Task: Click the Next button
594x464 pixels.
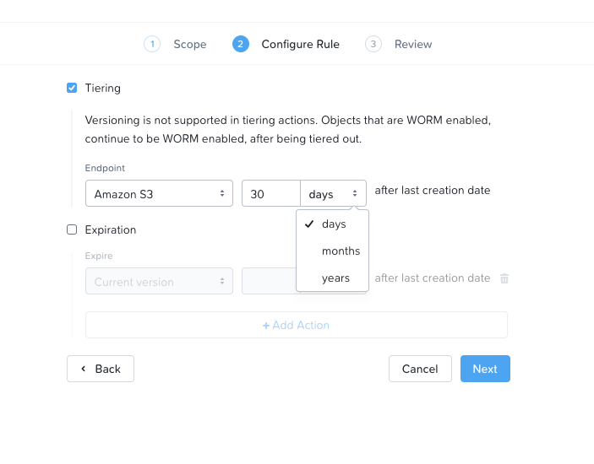Action: (485, 369)
